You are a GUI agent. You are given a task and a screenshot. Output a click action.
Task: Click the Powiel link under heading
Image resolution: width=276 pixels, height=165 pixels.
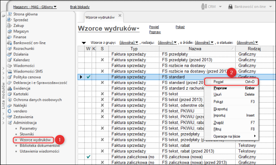[154, 27]
